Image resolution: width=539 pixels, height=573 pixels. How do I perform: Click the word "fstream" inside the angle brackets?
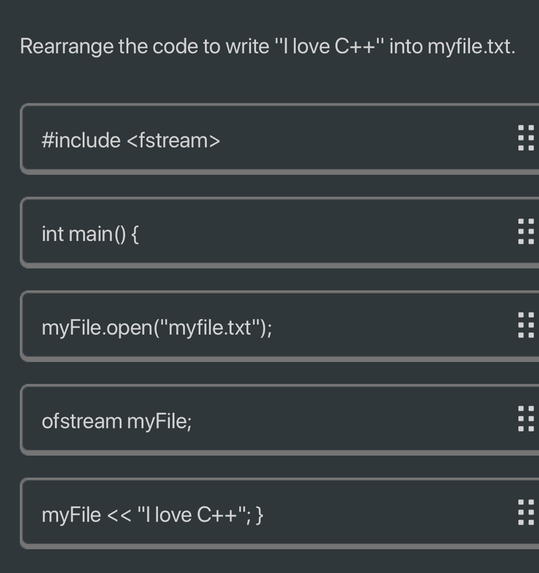coord(173,140)
